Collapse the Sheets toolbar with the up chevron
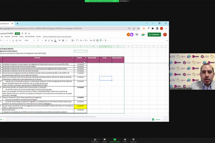 (167, 40)
